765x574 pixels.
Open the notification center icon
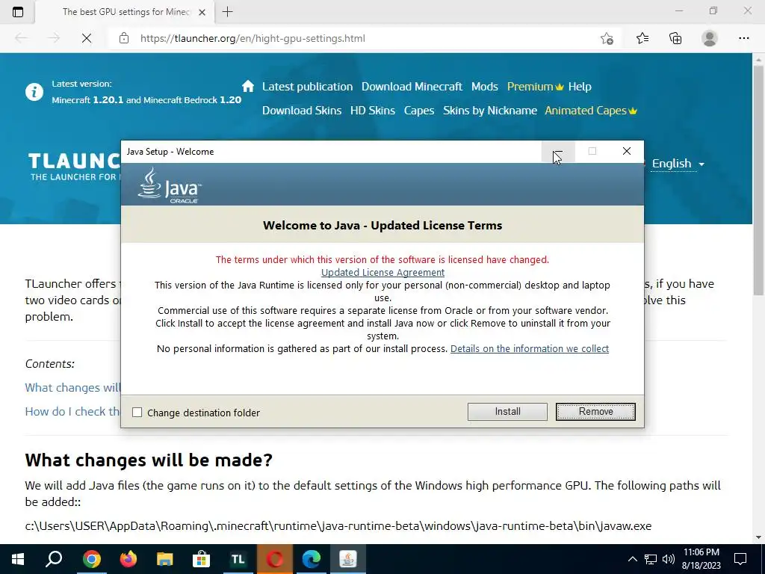pyautogui.click(x=740, y=559)
